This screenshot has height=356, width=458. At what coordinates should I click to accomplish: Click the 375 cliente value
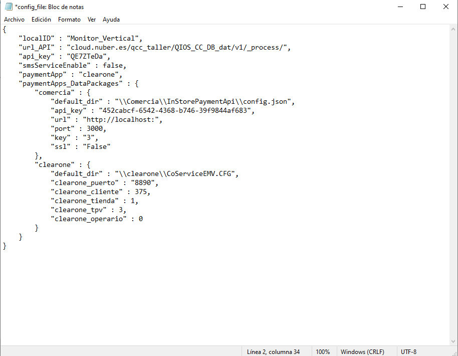140,192
